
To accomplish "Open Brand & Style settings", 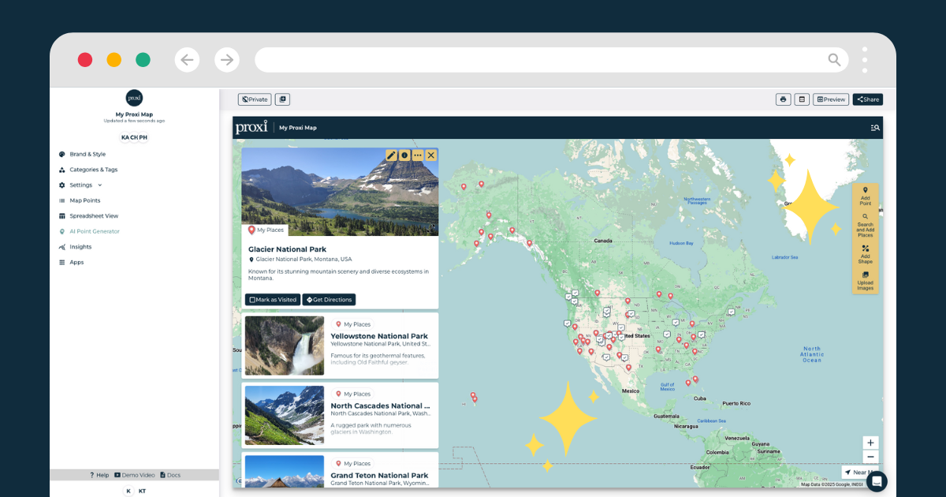I will (x=82, y=155).
